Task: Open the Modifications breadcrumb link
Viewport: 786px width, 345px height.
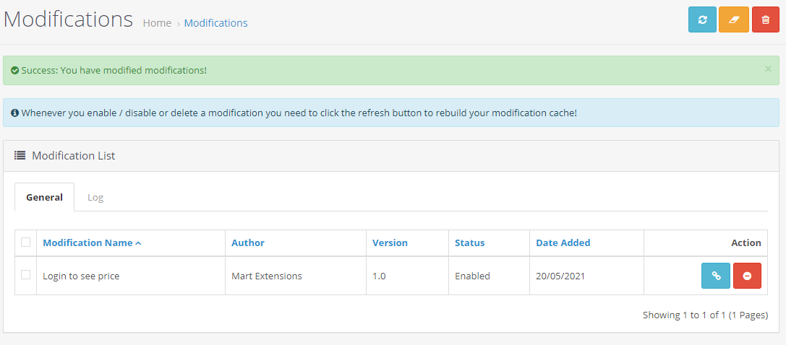Action: point(215,23)
